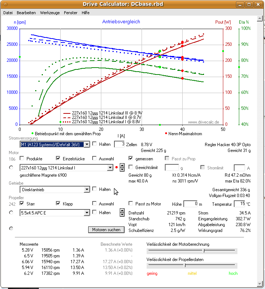
Task: Click the red dot next to the motor dropdown
Action: [117, 168]
